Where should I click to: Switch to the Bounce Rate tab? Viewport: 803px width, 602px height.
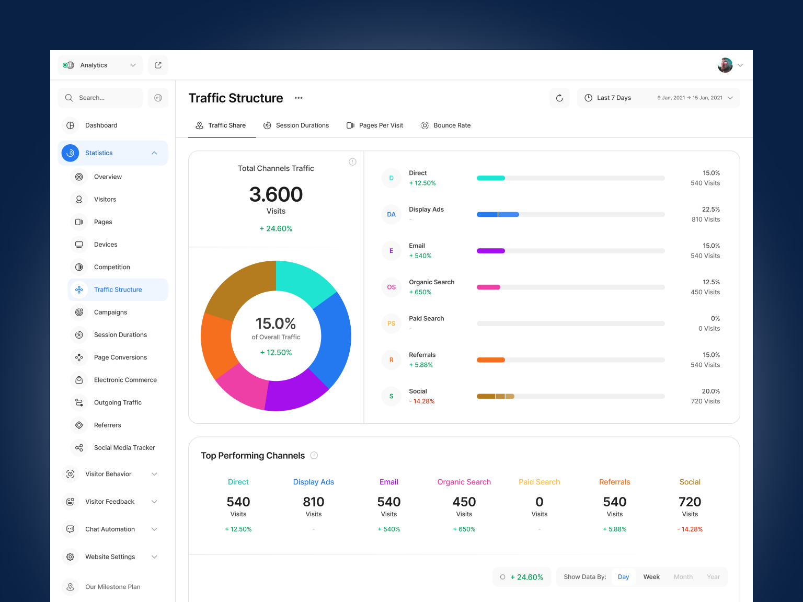pos(446,125)
